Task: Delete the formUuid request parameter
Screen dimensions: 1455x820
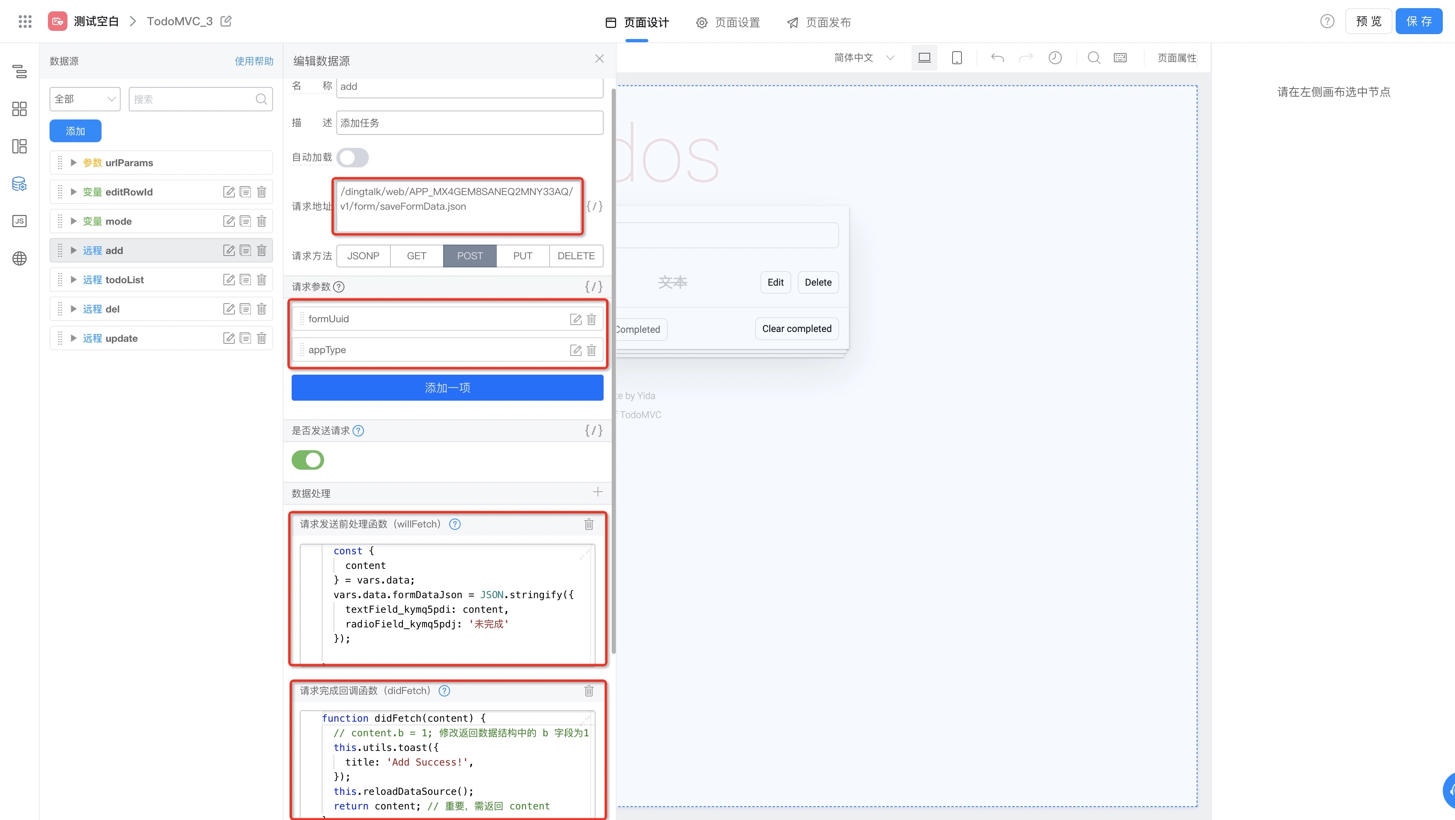Action: point(591,319)
